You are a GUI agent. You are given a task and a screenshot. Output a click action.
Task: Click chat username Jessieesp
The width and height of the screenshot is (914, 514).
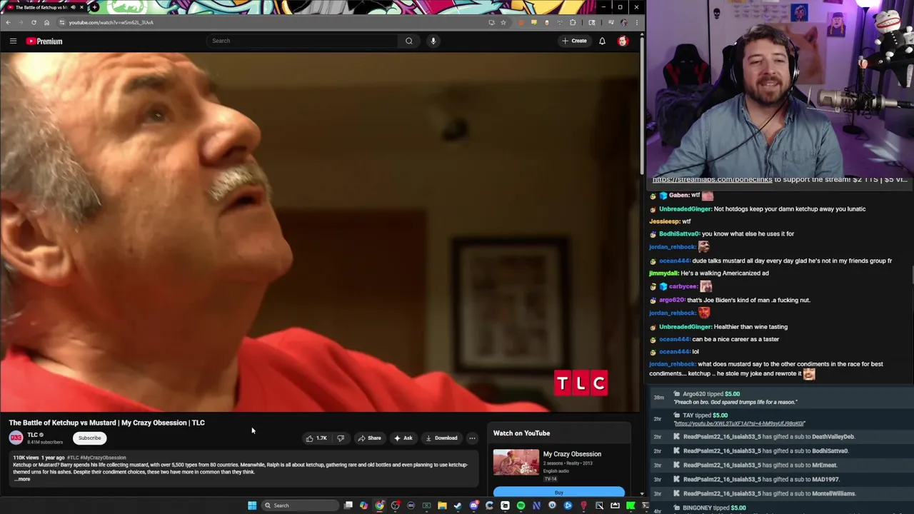pos(664,221)
